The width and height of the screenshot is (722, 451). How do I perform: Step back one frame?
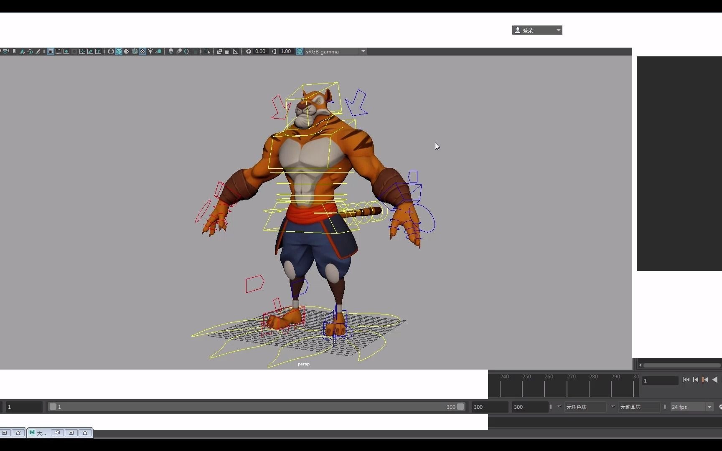click(696, 380)
